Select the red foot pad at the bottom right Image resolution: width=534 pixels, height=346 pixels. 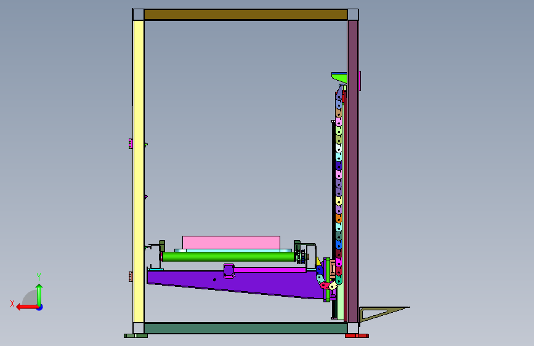357,336
